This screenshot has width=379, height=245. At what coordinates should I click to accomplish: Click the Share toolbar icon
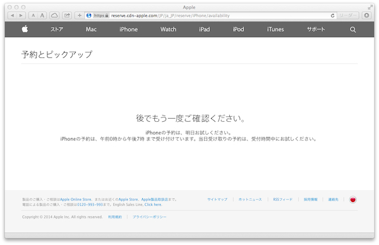point(67,15)
